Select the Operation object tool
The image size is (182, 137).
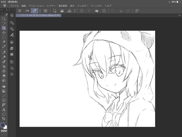(4, 28)
